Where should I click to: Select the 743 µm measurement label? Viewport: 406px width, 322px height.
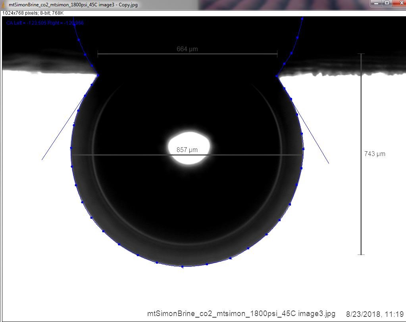pos(375,154)
